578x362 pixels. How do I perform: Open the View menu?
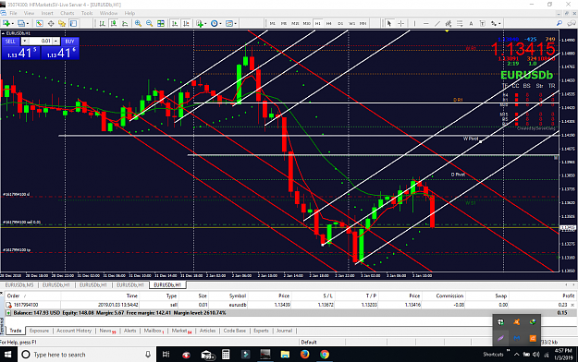coord(29,13)
